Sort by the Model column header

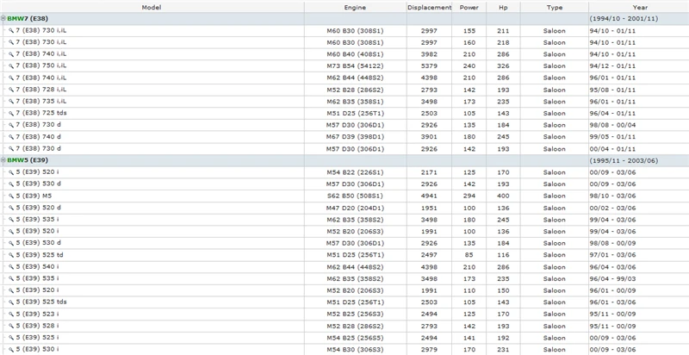(x=152, y=7)
